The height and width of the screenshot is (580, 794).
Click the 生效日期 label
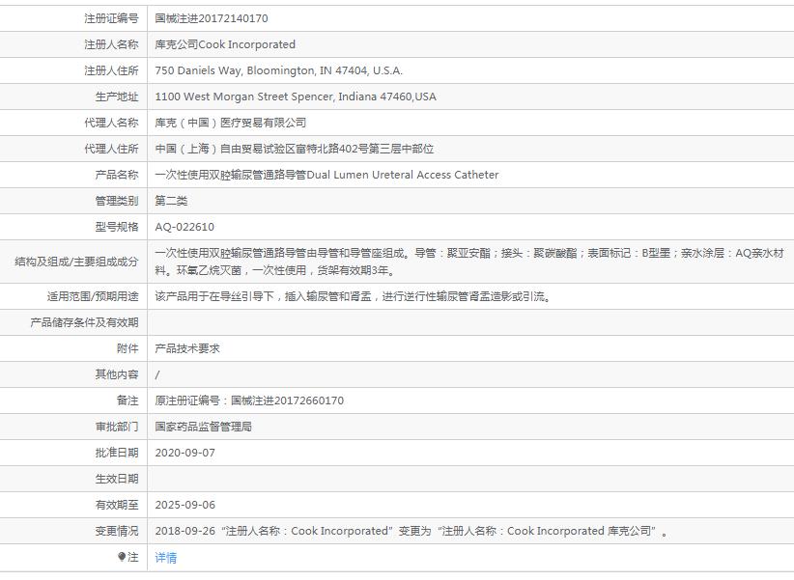pos(117,479)
